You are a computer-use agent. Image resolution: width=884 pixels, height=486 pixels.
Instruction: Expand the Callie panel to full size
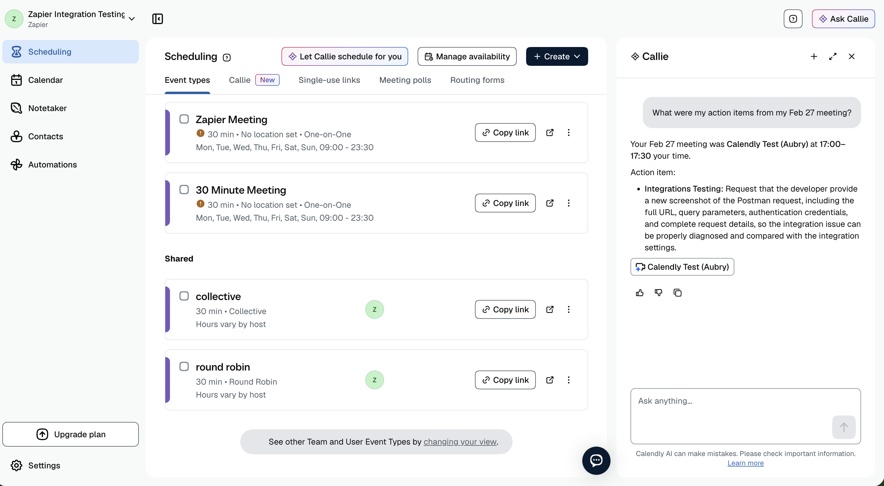pyautogui.click(x=833, y=56)
